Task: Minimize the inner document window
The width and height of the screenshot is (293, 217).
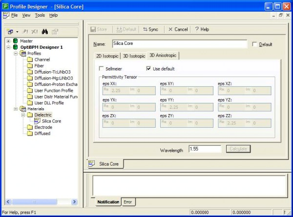Action: 273,15
